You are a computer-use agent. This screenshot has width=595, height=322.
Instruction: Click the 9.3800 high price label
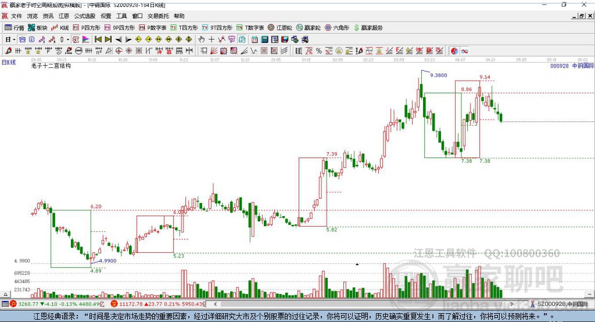tap(438, 75)
